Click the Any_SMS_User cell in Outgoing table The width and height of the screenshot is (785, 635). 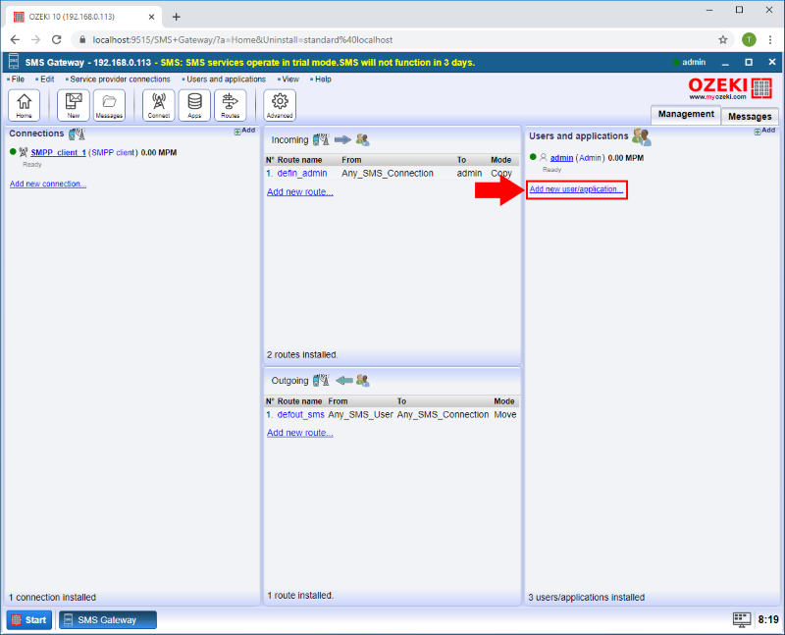360,414
